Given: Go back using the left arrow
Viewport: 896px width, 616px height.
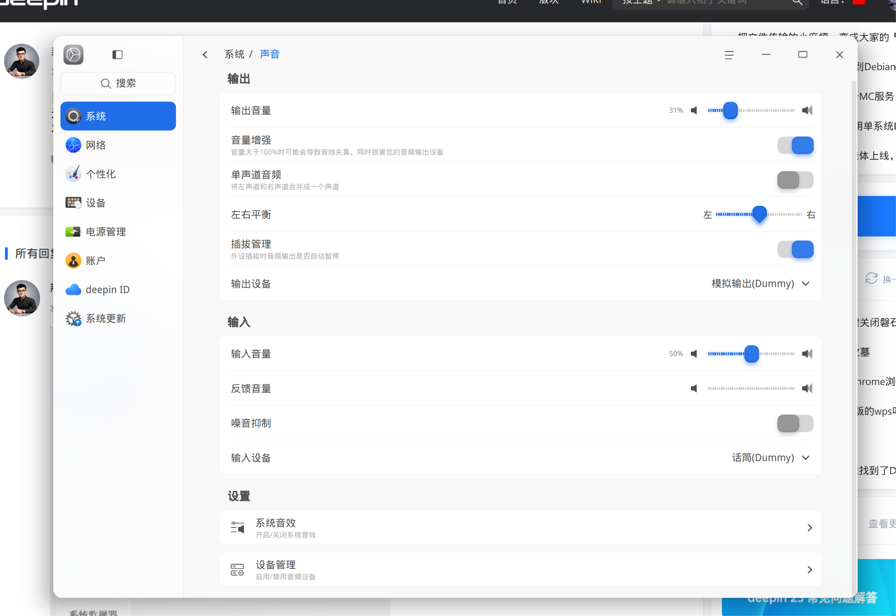Looking at the screenshot, I should click(x=205, y=54).
